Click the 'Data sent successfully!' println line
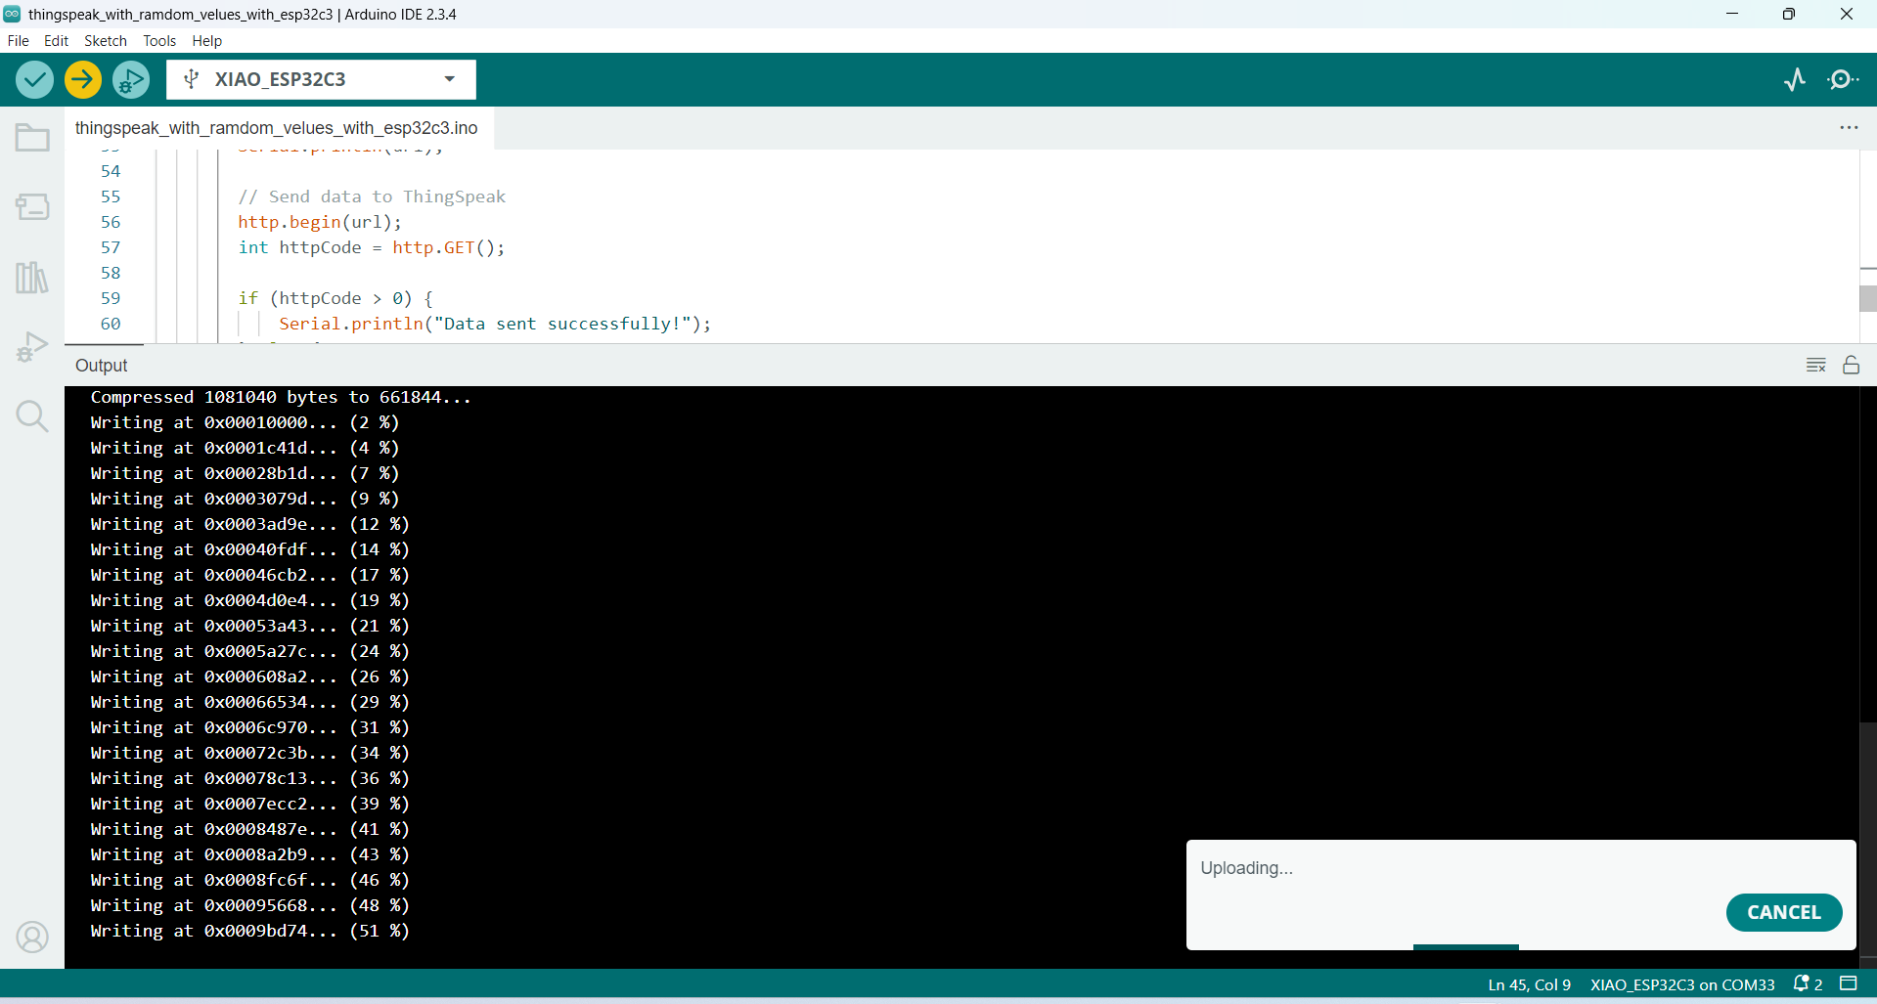This screenshot has height=1004, width=1877. coord(495,324)
